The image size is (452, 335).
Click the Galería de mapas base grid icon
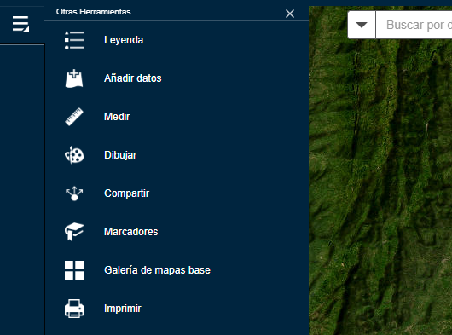coord(74,270)
